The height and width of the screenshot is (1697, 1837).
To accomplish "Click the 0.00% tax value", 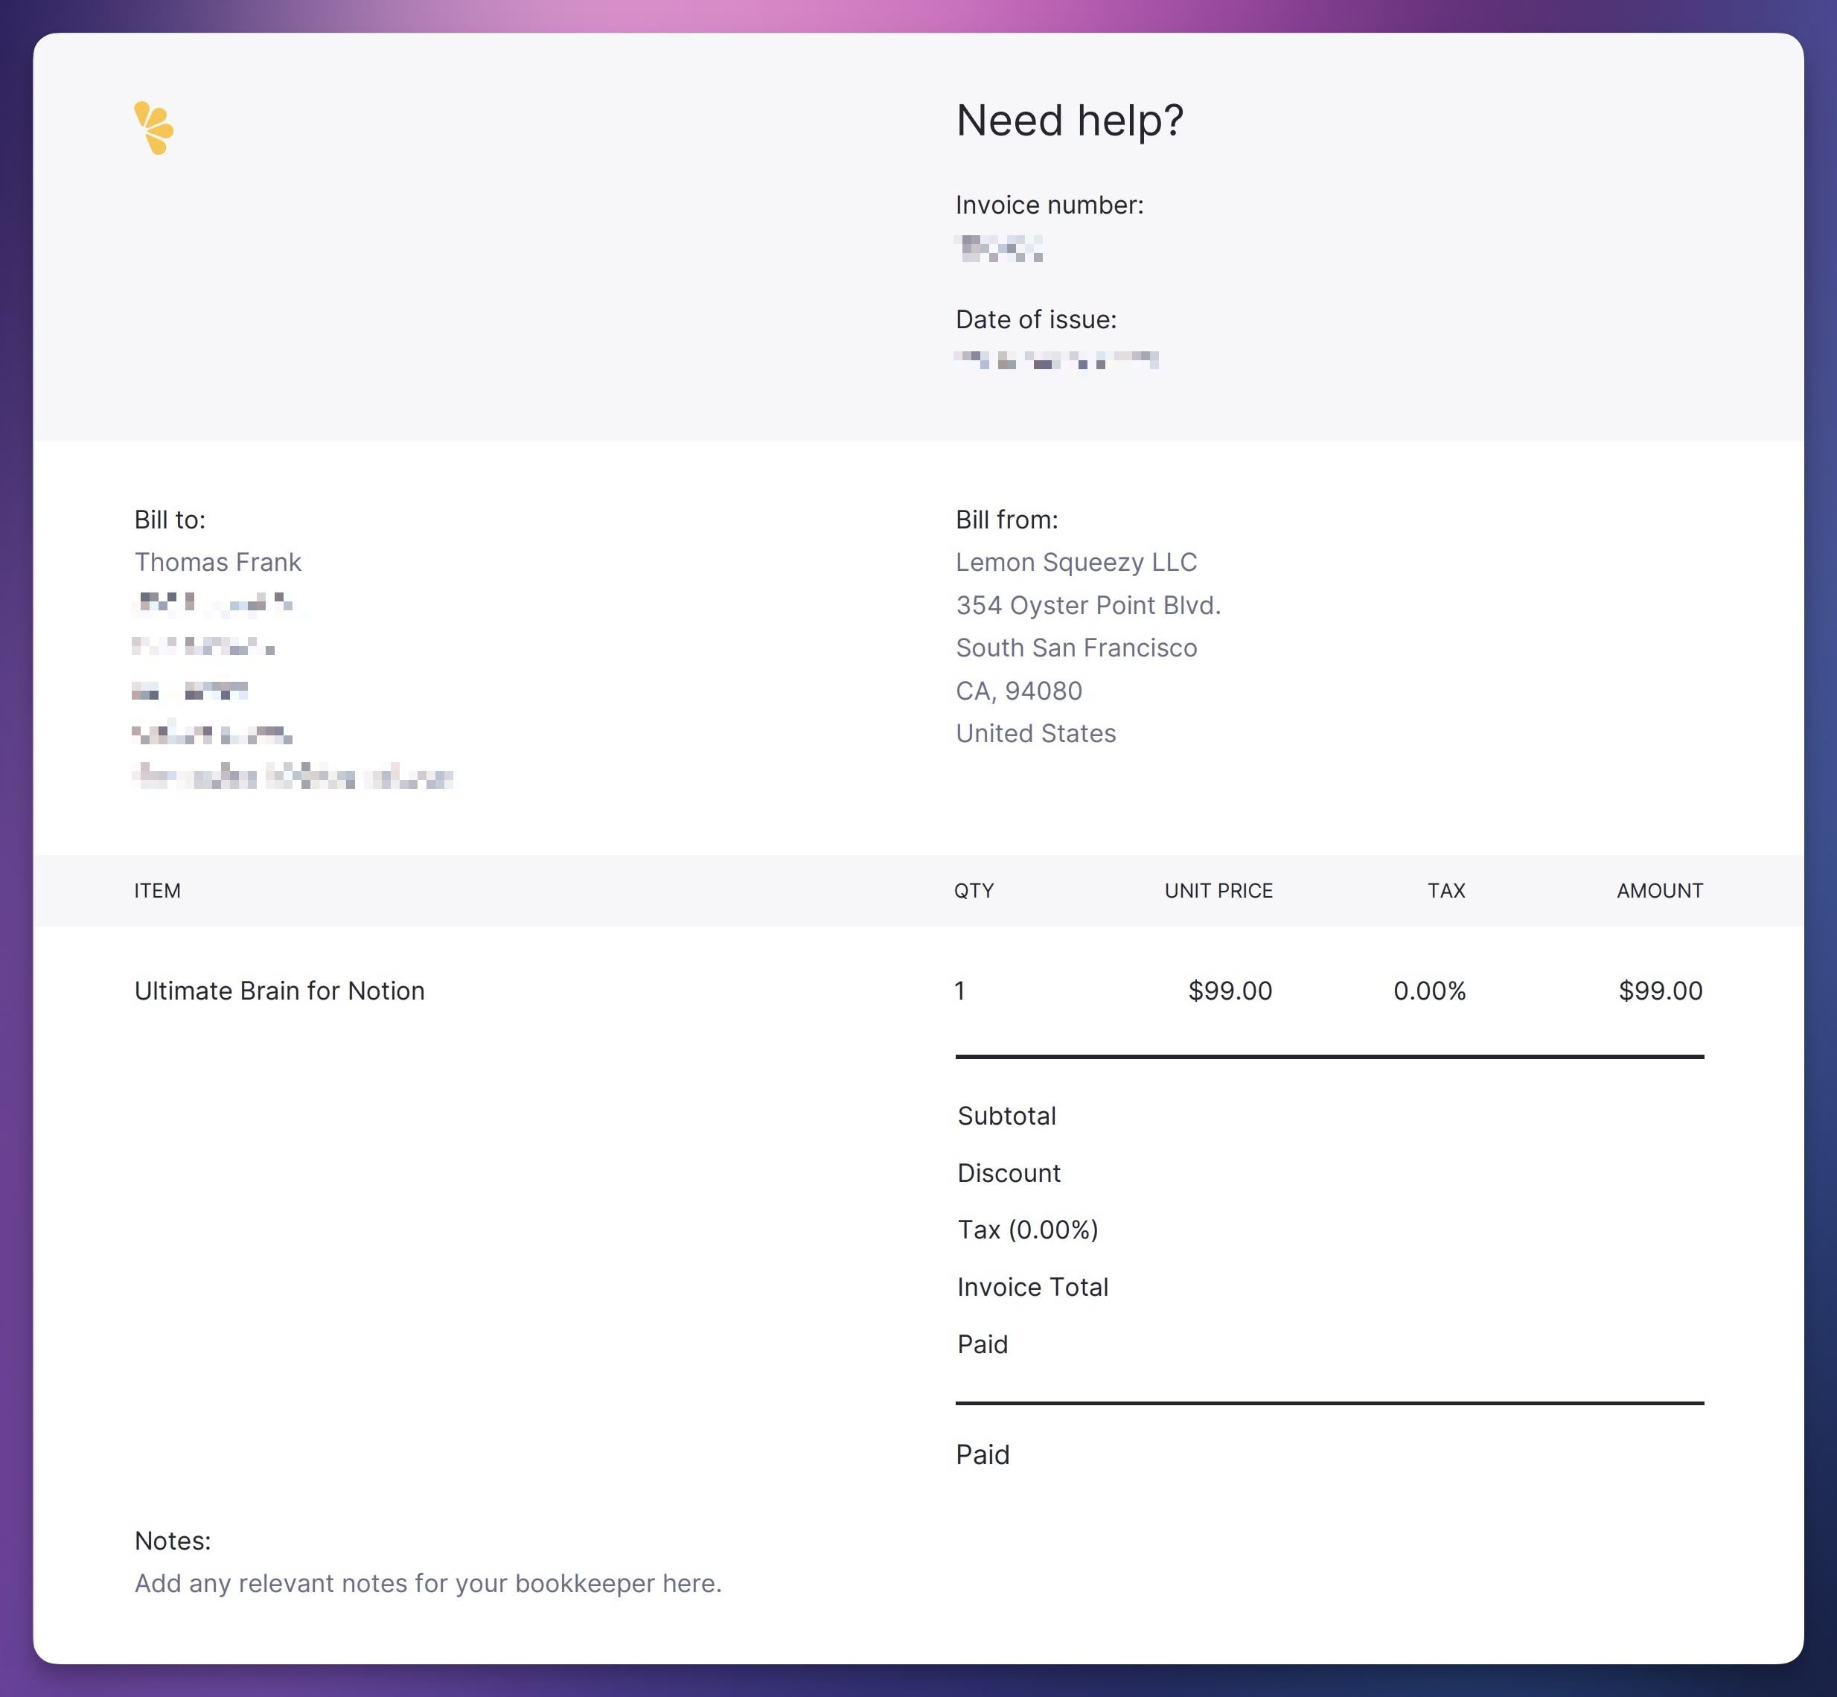I will click(1428, 991).
